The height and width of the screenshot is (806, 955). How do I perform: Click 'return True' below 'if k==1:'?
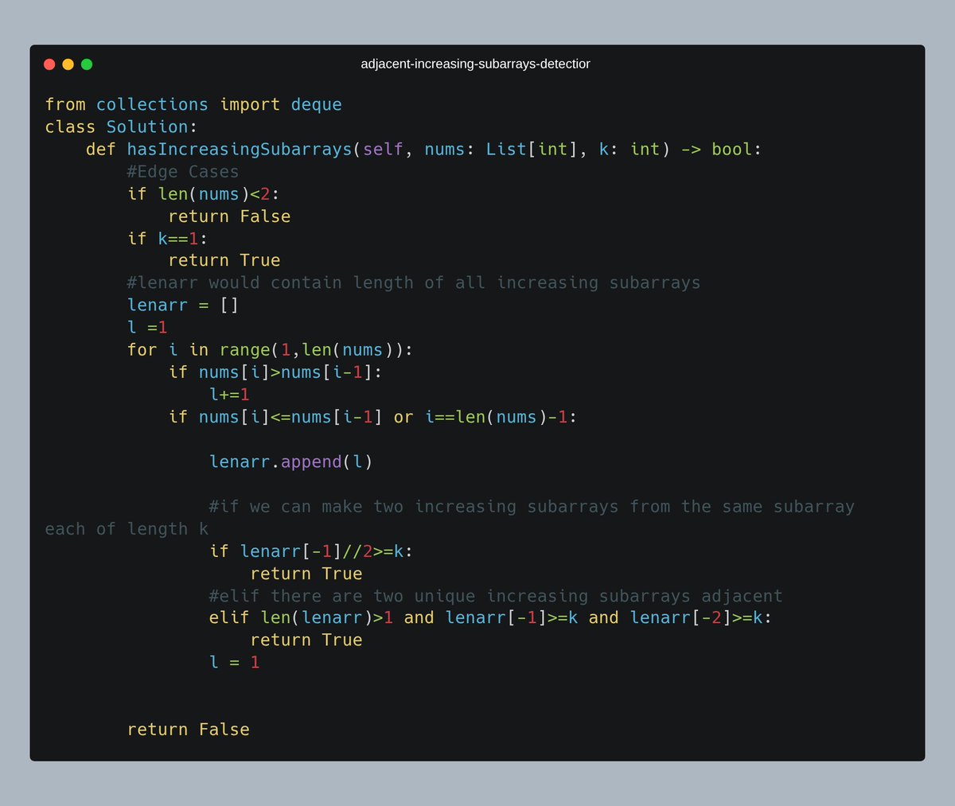(x=224, y=260)
